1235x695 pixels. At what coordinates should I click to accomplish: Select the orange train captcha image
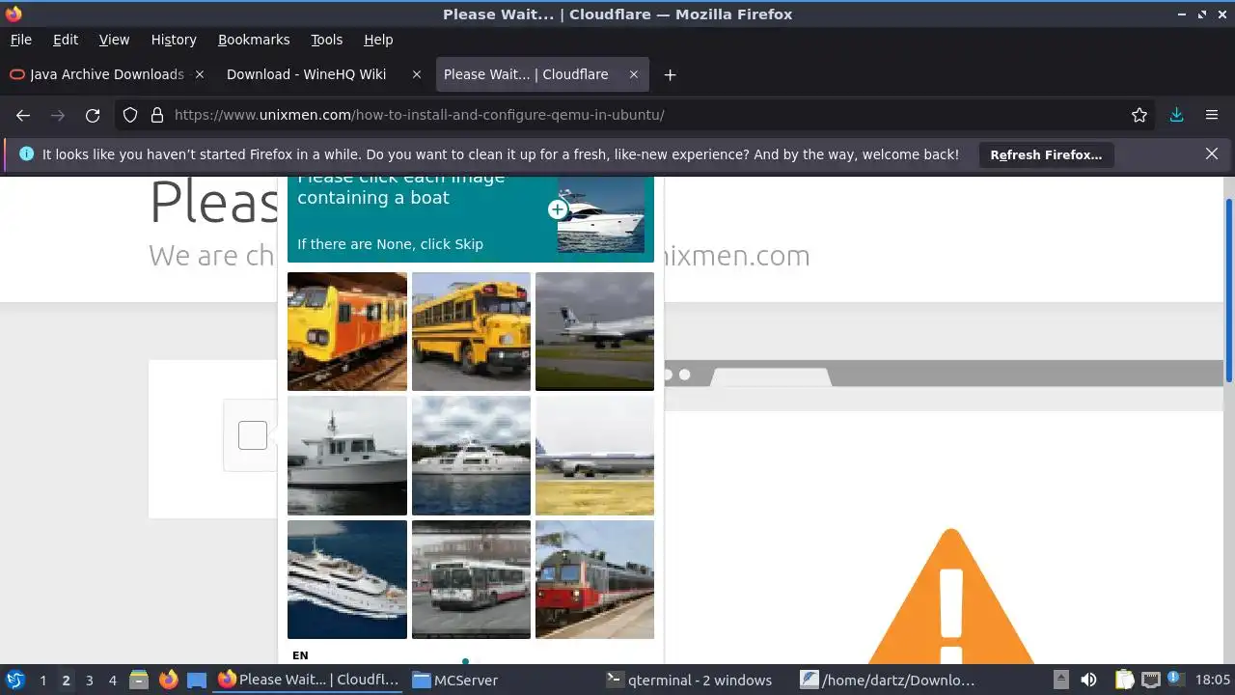[x=347, y=331]
